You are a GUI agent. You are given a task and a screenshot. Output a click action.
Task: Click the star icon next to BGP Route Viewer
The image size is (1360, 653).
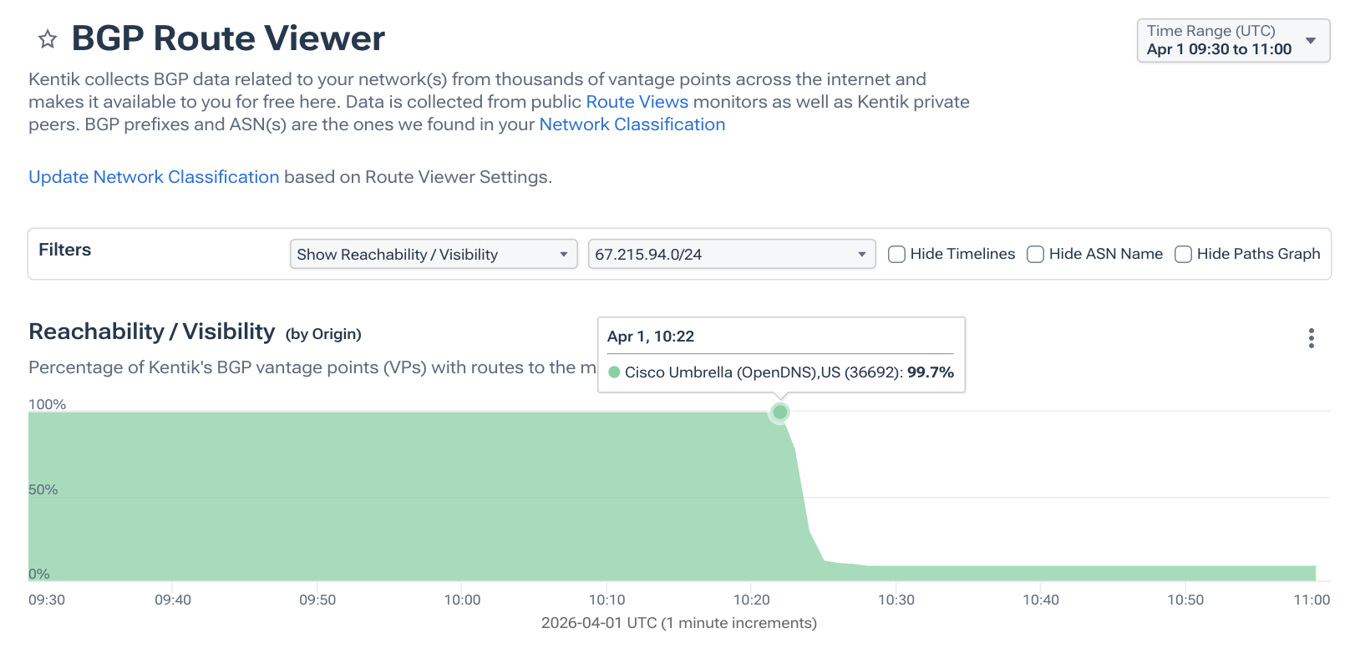(x=47, y=38)
